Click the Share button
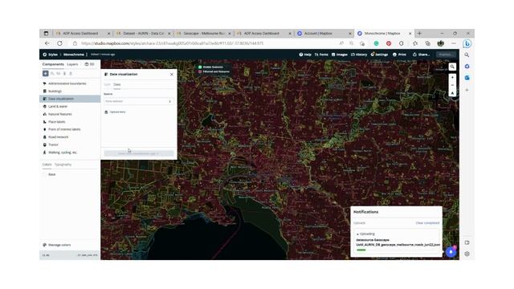 point(421,55)
